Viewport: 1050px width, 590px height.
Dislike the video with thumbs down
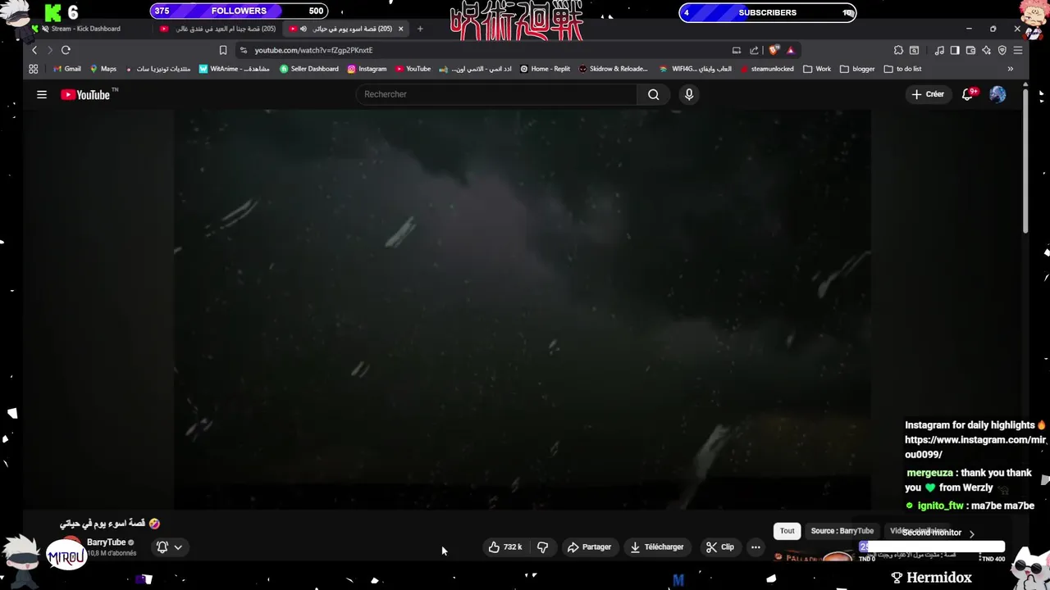(542, 547)
